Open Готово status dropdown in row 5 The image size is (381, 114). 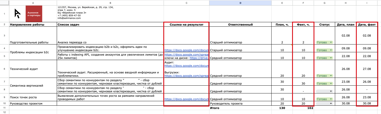coord(325,58)
